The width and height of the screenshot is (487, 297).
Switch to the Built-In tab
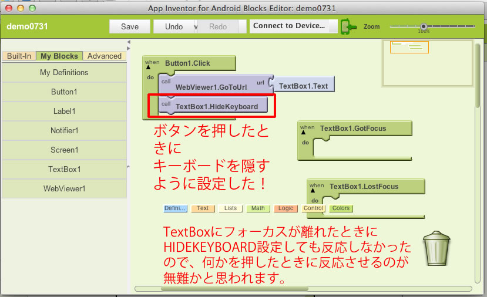[x=19, y=56]
